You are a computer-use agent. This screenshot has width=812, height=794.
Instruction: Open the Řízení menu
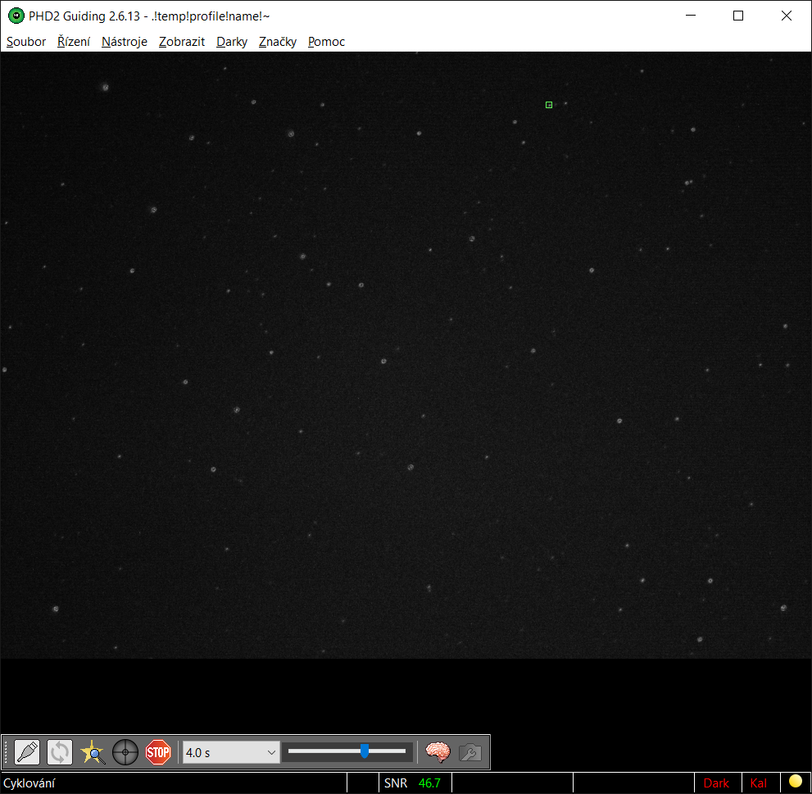74,42
